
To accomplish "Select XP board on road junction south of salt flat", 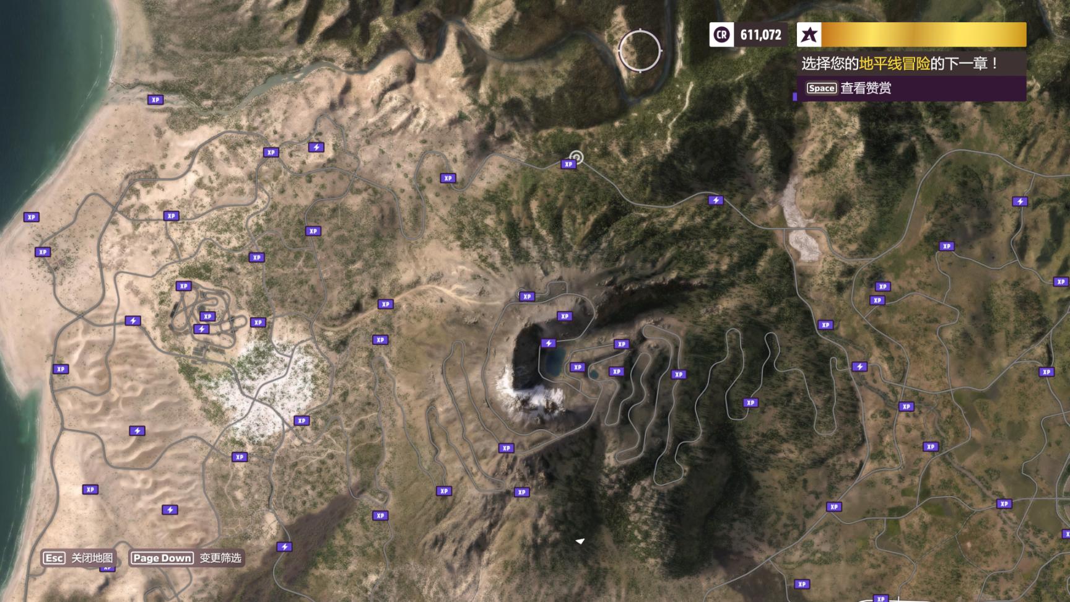I will 239,457.
